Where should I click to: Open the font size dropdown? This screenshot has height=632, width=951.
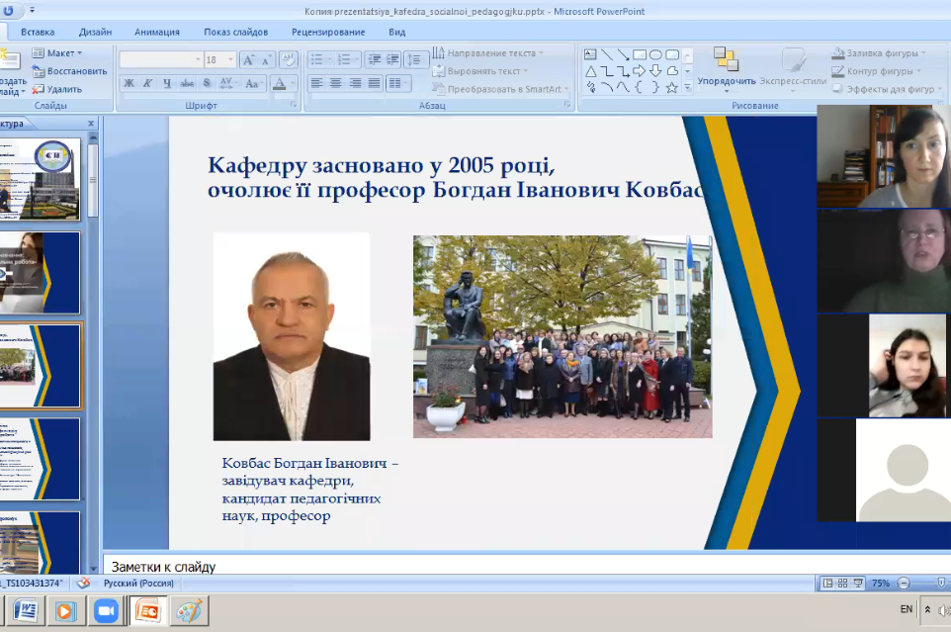[229, 59]
